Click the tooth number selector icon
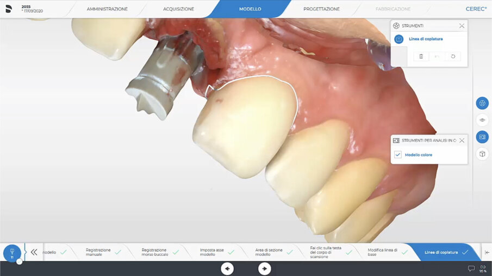 click(x=12, y=253)
